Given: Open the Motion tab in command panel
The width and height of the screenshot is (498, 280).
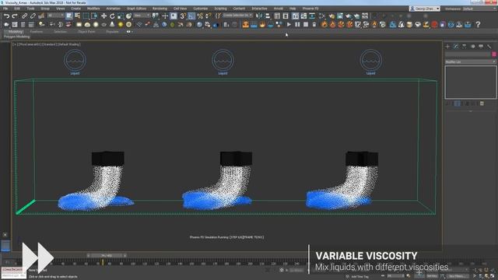Looking at the screenshot, I should tap(472, 47).
